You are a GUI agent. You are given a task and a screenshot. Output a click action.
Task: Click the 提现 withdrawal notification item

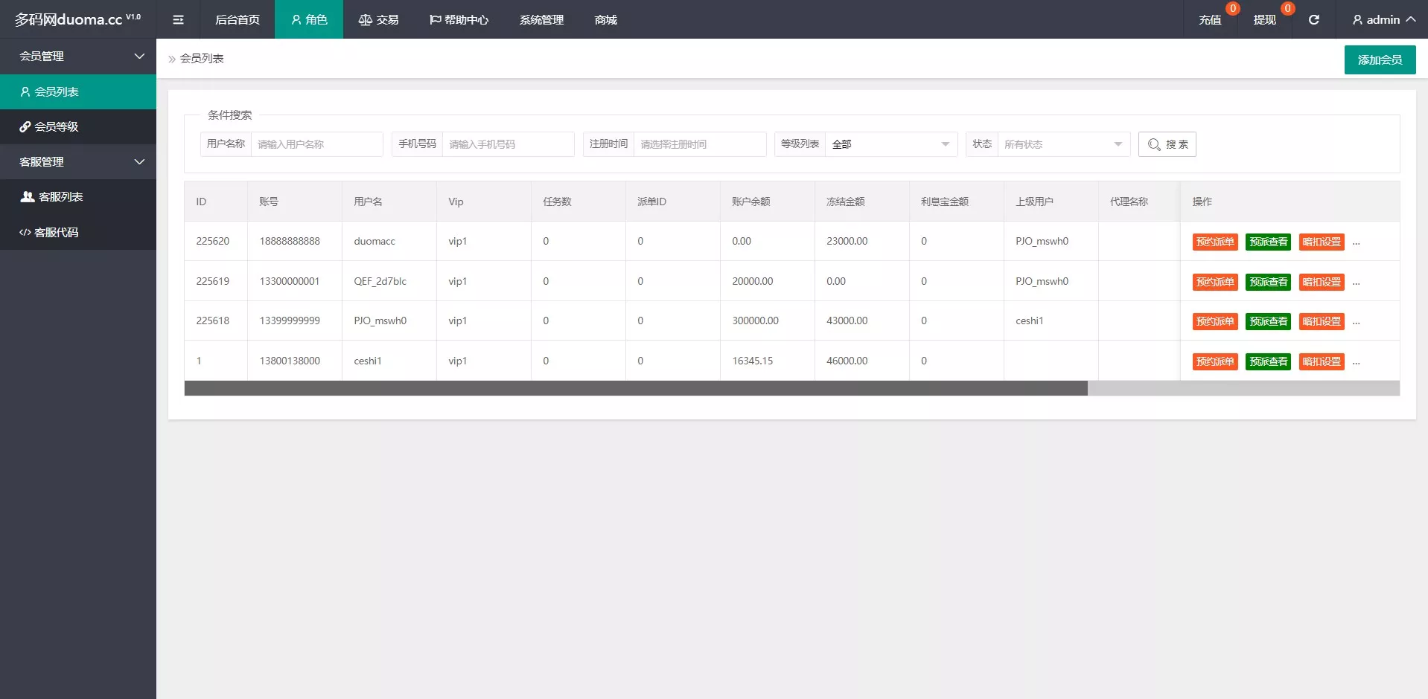pyautogui.click(x=1264, y=19)
